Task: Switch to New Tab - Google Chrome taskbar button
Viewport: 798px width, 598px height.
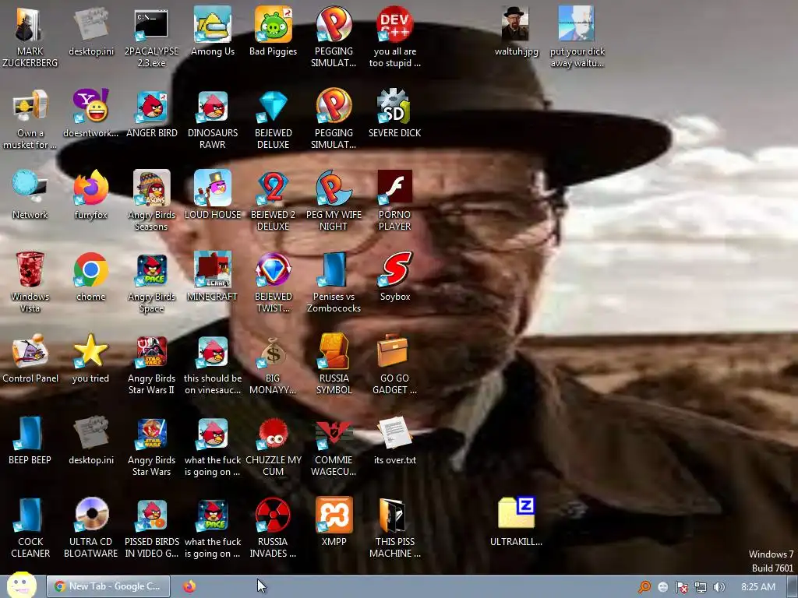Action: coord(108,586)
